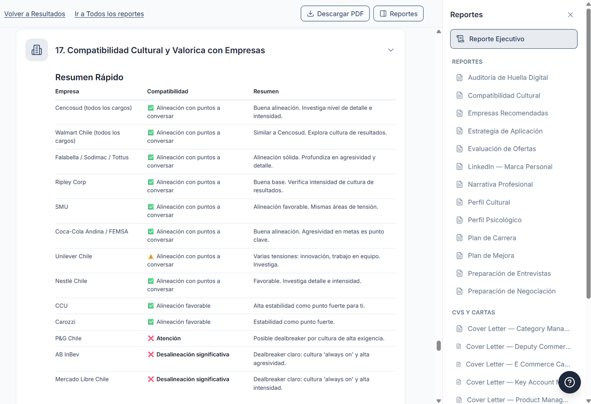591x404 pixels.
Task: Go to Estrategia de Aplicación report
Action: (505, 131)
